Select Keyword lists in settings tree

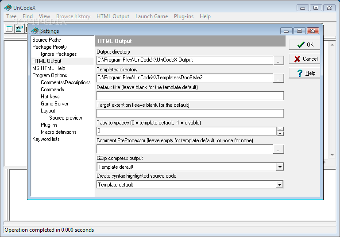coord(46,139)
